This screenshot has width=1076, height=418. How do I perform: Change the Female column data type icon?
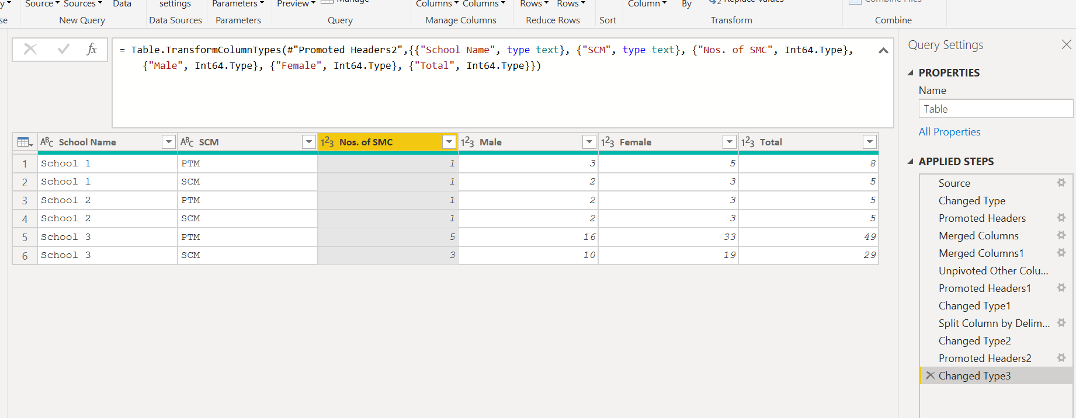point(608,142)
